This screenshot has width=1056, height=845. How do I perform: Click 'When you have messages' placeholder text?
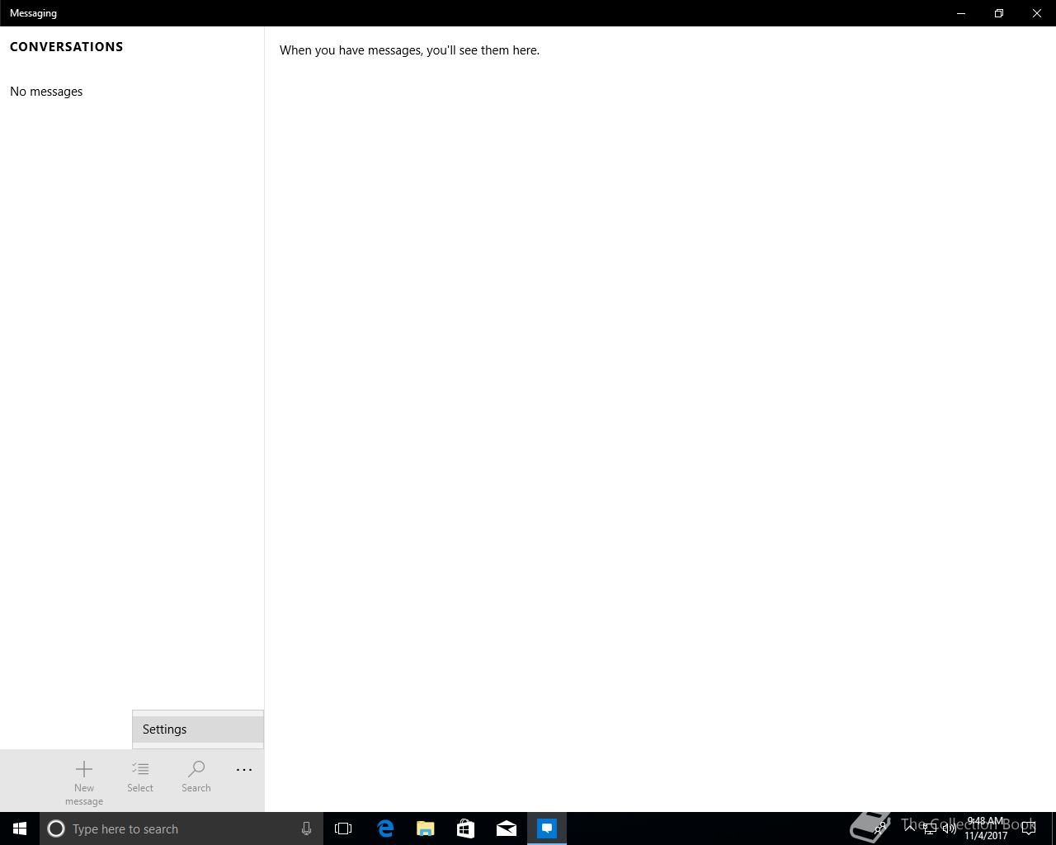(409, 50)
